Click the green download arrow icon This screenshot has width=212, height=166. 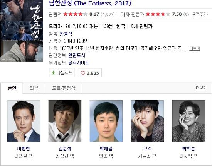click(x=53, y=73)
